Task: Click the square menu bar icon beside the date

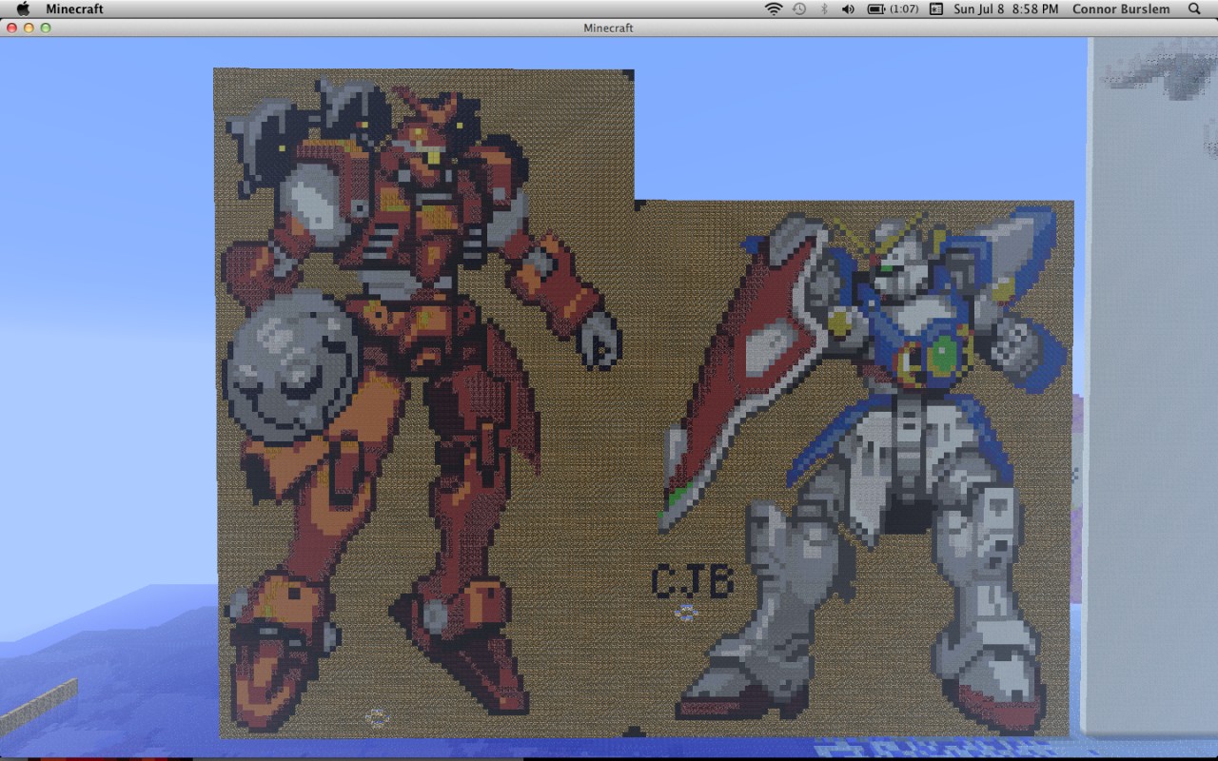Action: [x=935, y=9]
